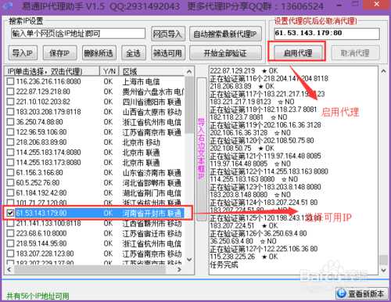Minimize the proxy helper window
This screenshot has width=391, height=302.
(339, 5)
